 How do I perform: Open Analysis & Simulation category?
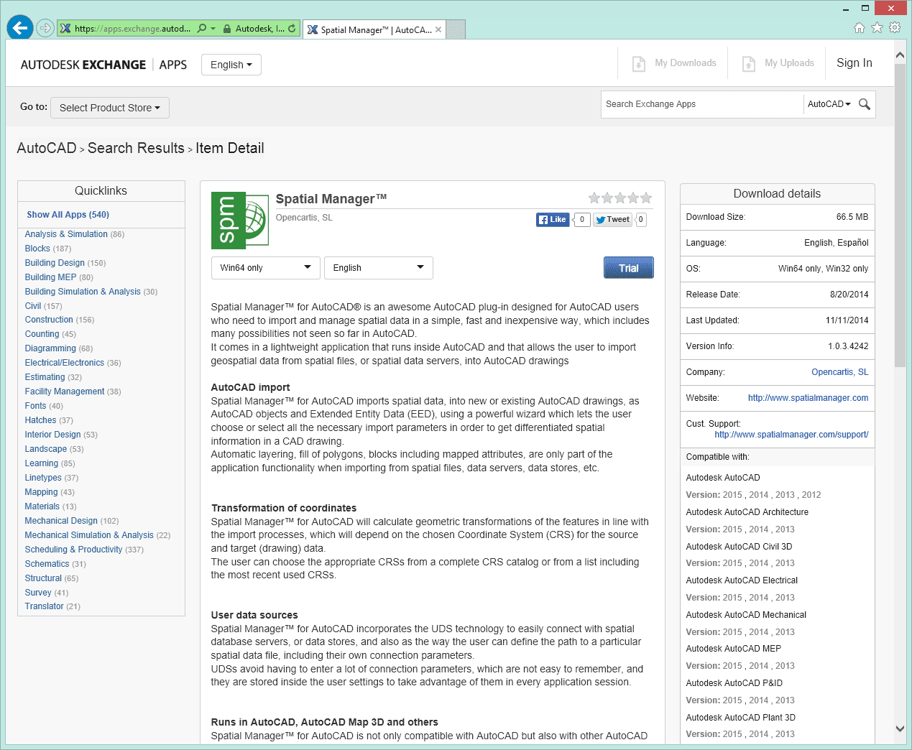tap(66, 234)
